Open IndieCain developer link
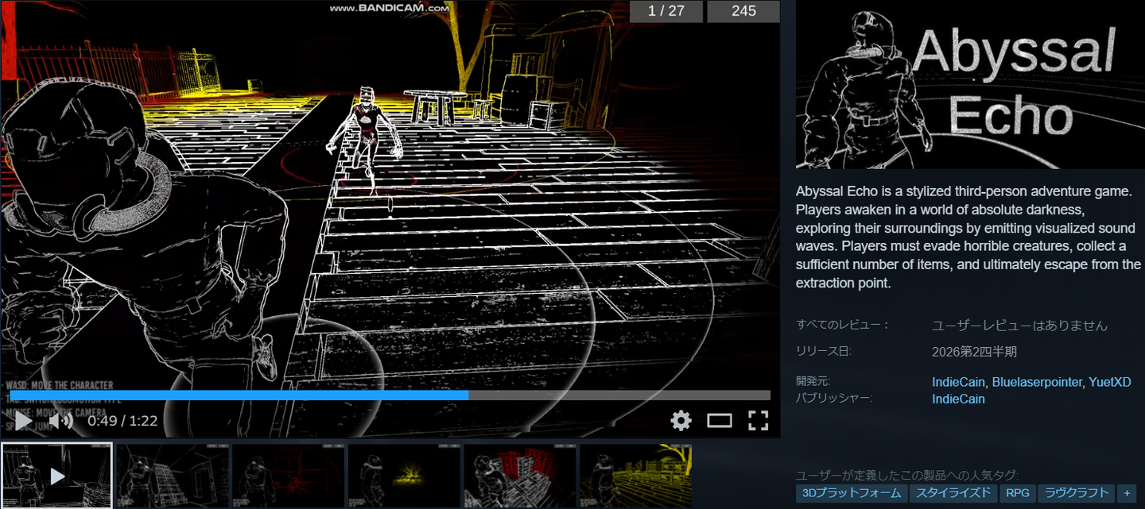Screen dimensions: 1145x509 click(x=959, y=382)
